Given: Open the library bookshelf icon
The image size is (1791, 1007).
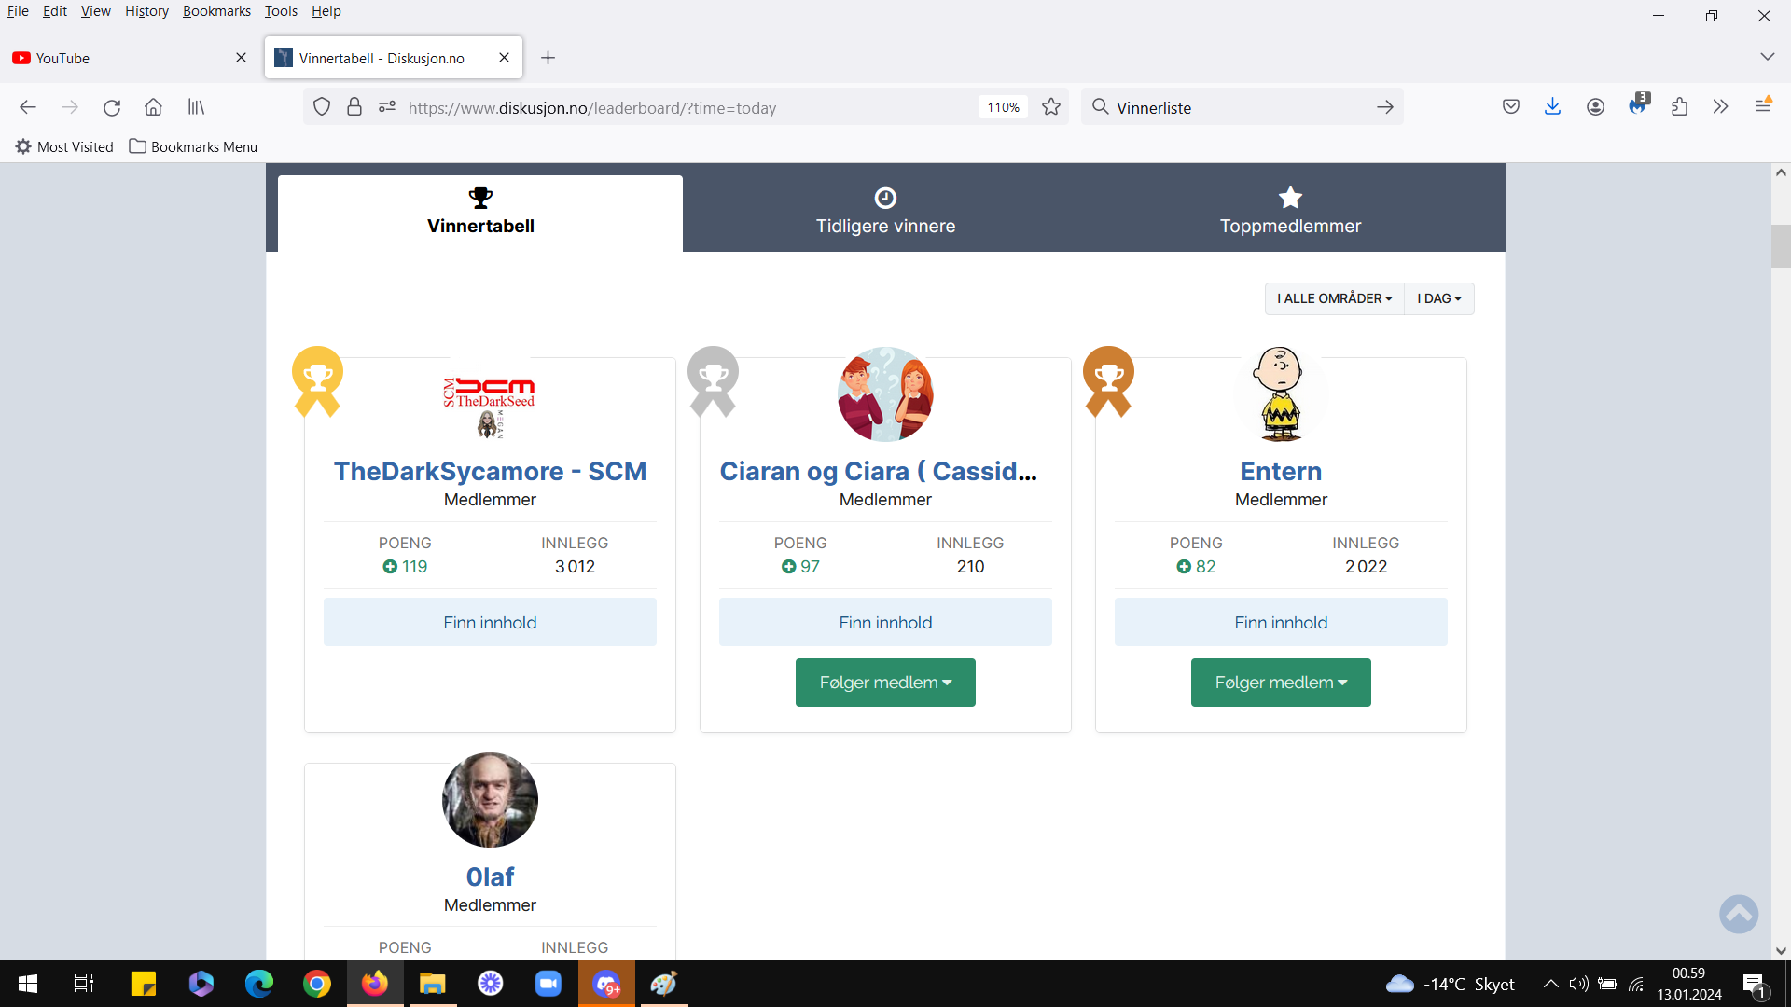Looking at the screenshot, I should pos(196,107).
